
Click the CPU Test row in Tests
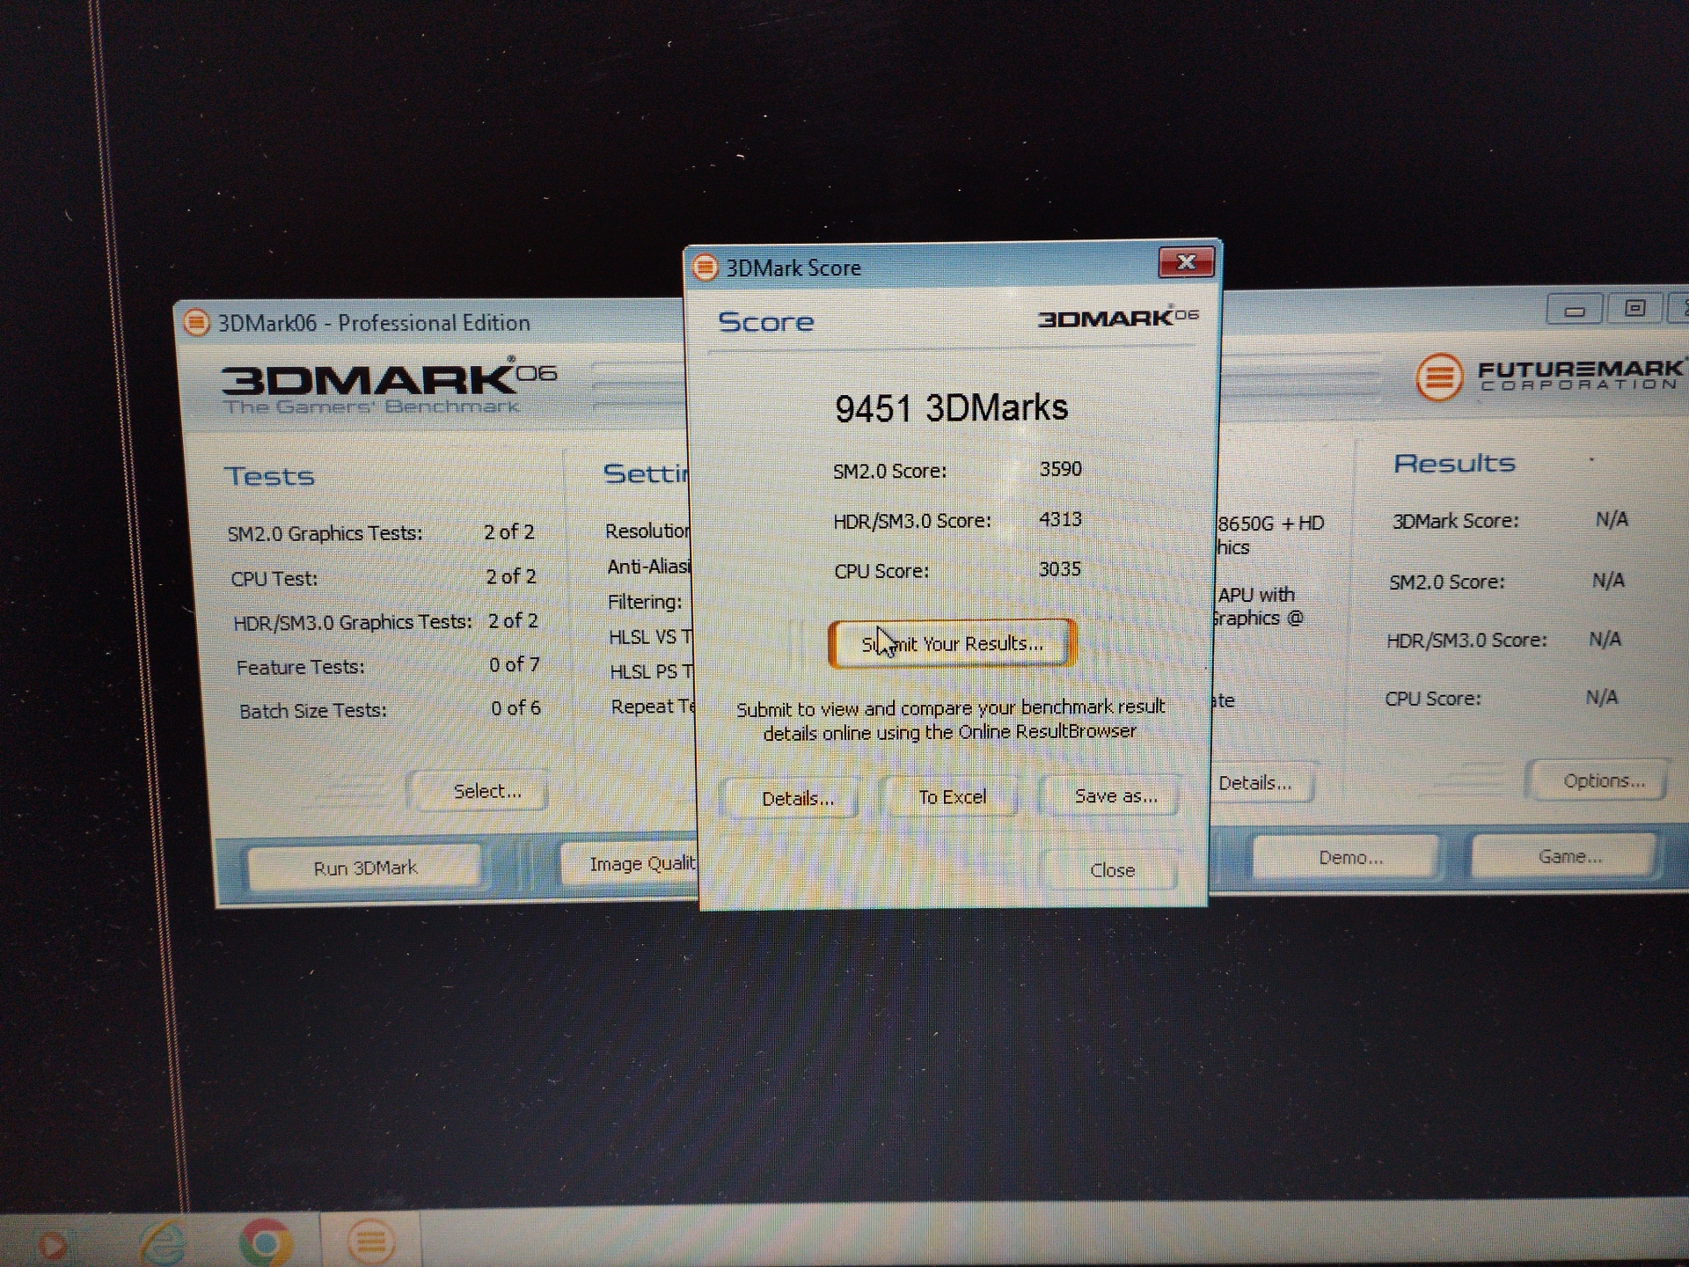click(x=384, y=577)
